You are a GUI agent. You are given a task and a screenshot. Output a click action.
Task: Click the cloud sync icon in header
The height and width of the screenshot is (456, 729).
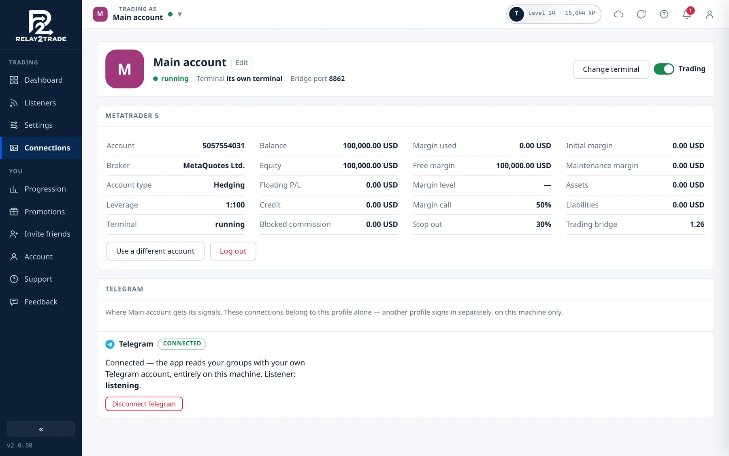(618, 14)
